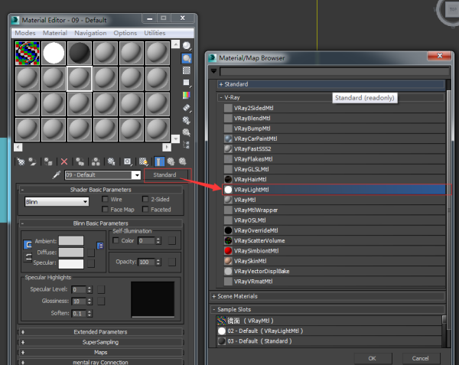The image size is (459, 365).
Task: Enable the Faceted checkbox
Action: click(x=145, y=210)
